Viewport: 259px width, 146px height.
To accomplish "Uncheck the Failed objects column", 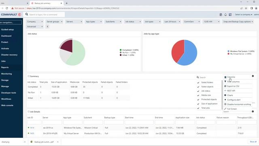I will (x=198, y=87).
